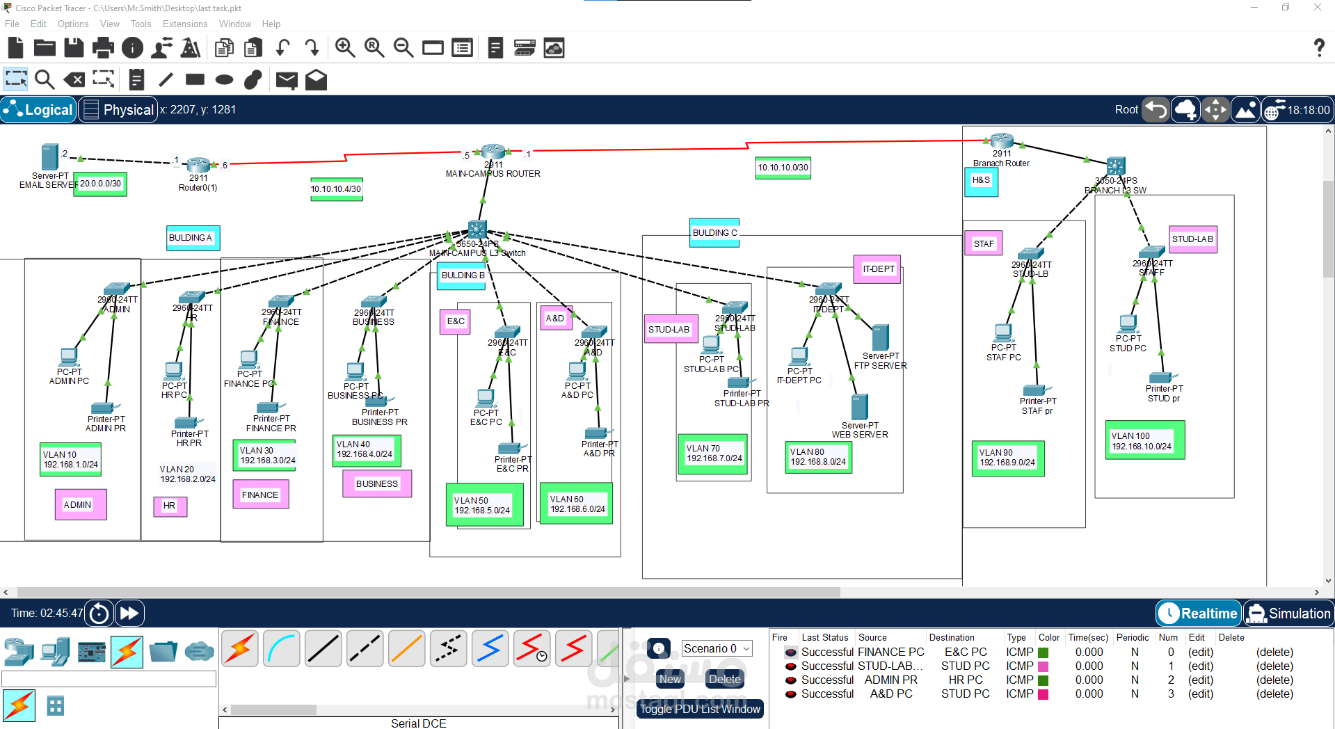1335x729 pixels.
Task: Open the Options menu
Action: 73,24
